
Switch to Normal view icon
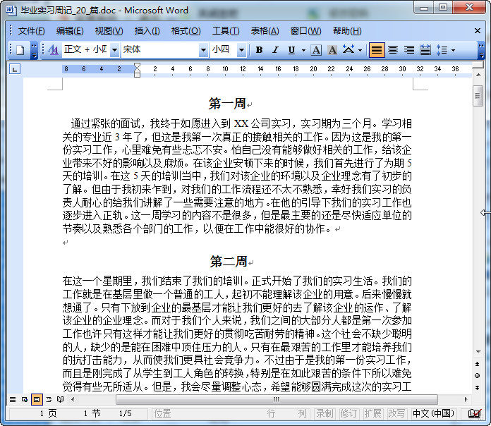point(13,399)
